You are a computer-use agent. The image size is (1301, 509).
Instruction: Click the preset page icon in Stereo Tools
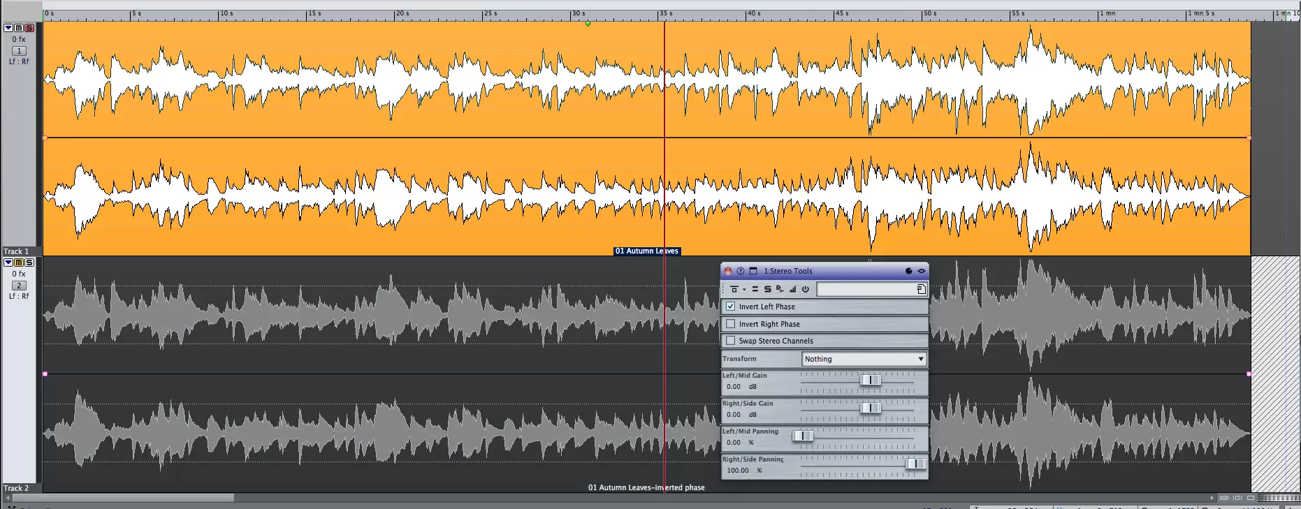click(921, 289)
